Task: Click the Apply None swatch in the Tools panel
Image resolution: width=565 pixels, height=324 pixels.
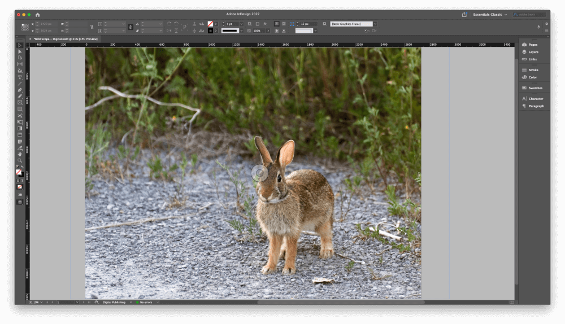Action: (20, 187)
